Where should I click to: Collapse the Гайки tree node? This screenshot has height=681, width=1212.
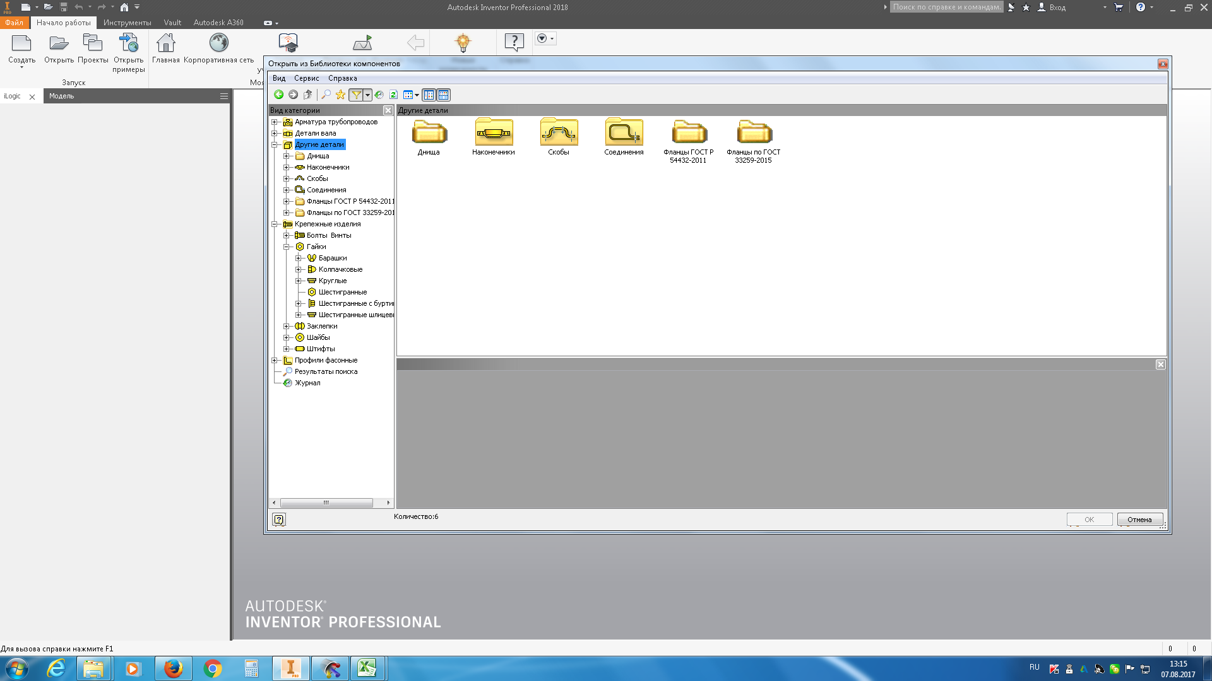[287, 247]
